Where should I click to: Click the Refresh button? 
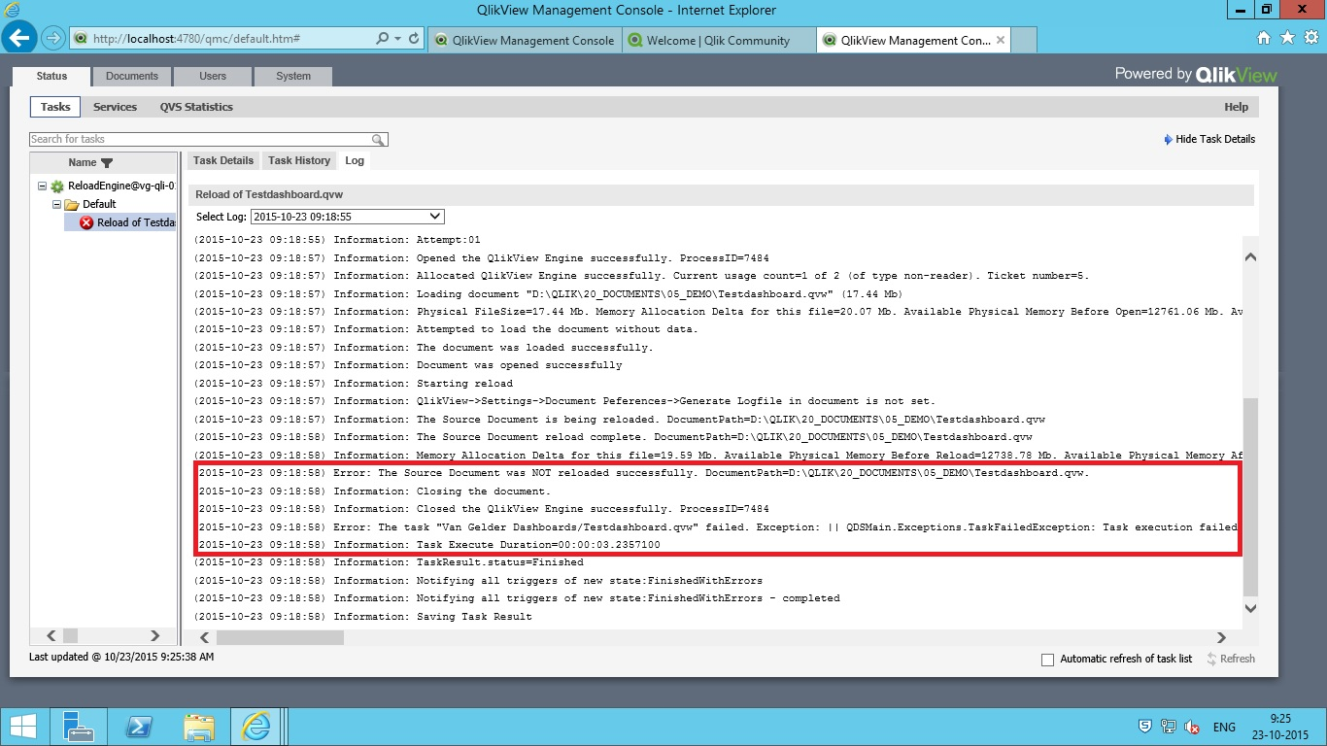tap(1231, 659)
